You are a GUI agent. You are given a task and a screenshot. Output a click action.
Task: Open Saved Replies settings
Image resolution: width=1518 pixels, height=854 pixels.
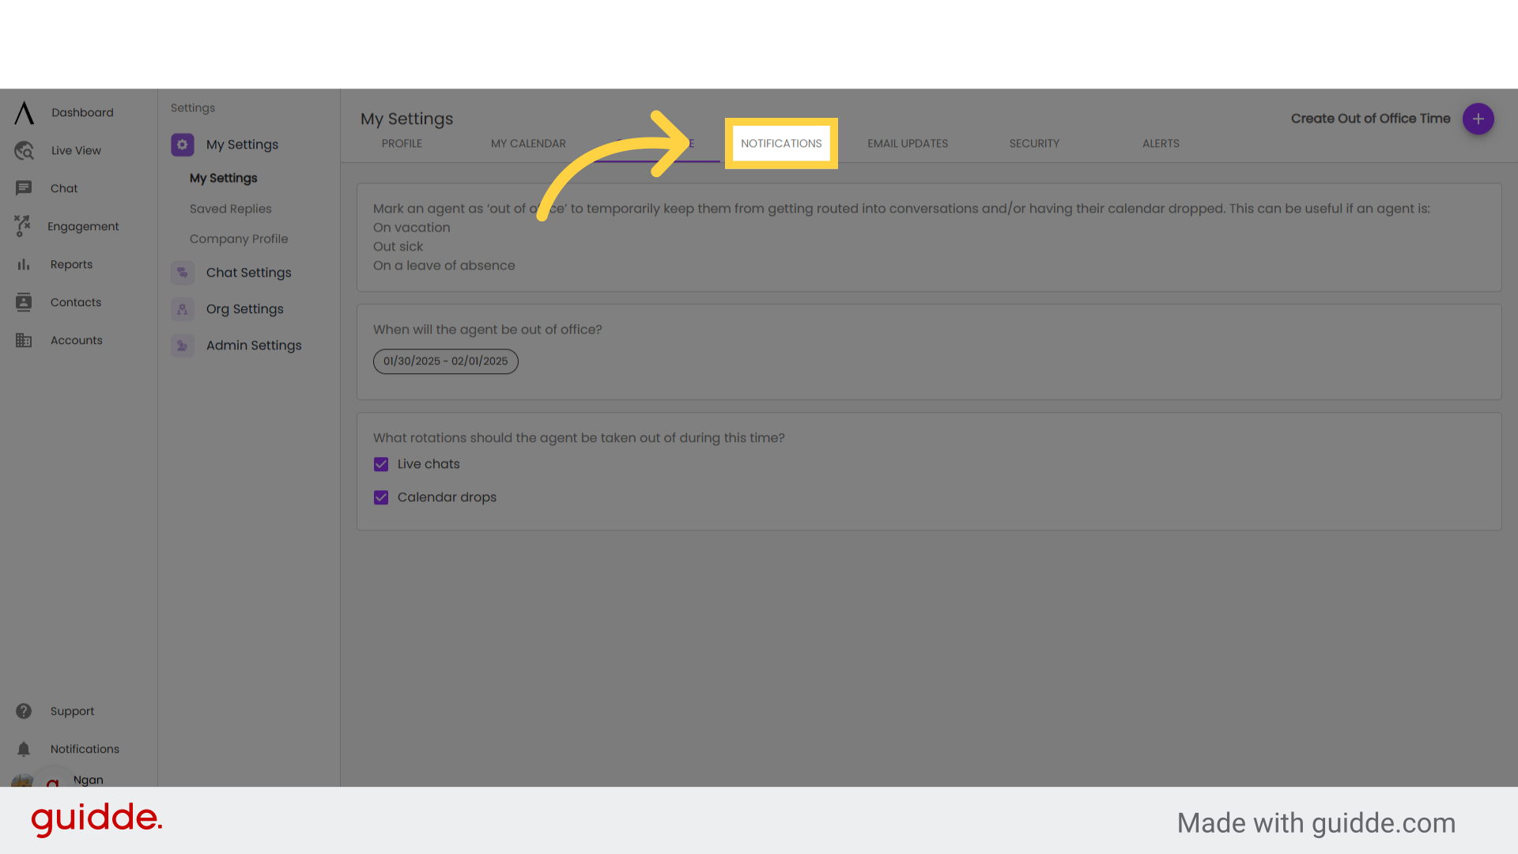pyautogui.click(x=230, y=209)
